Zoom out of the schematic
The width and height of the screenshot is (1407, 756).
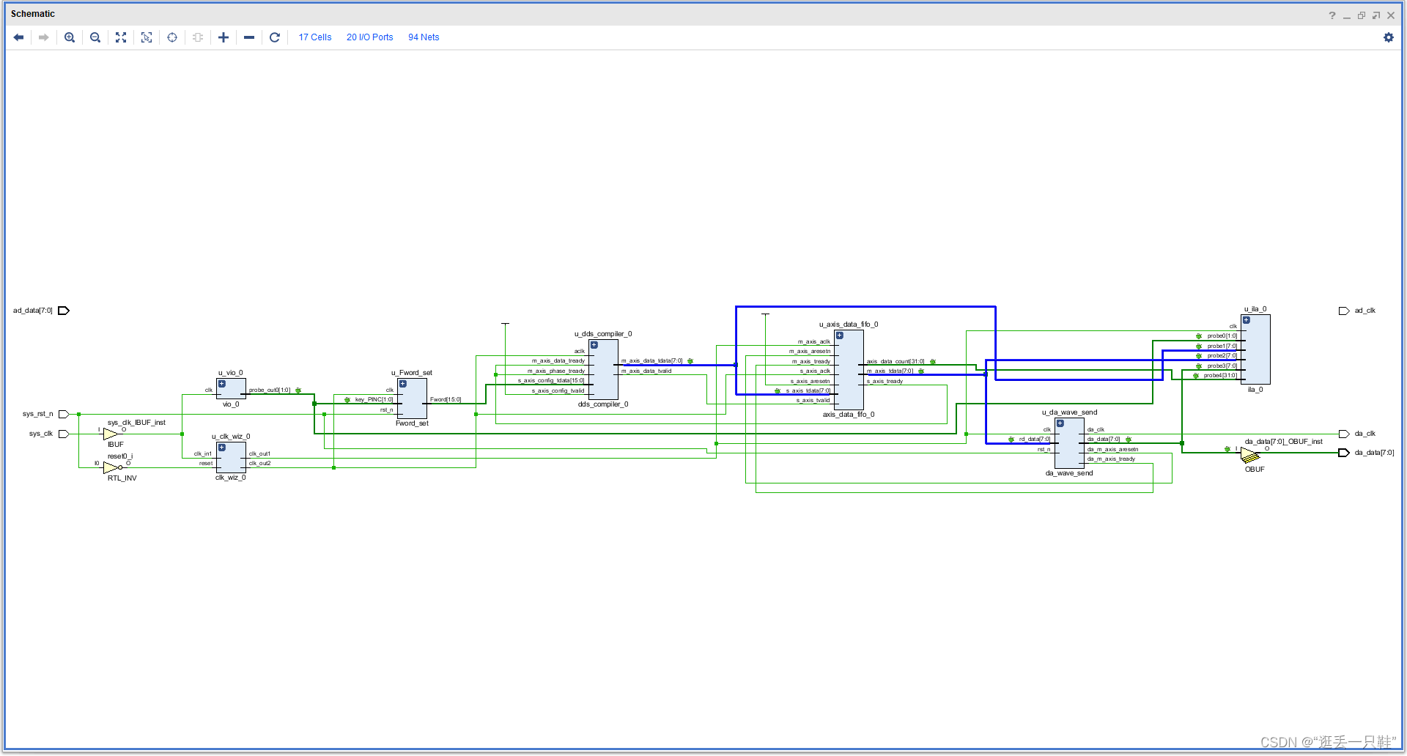coord(95,37)
